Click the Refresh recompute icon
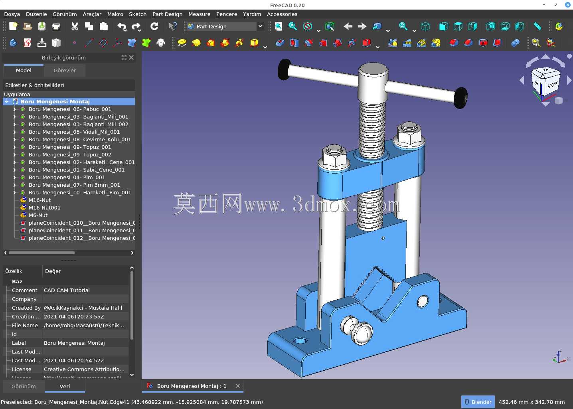 point(154,26)
